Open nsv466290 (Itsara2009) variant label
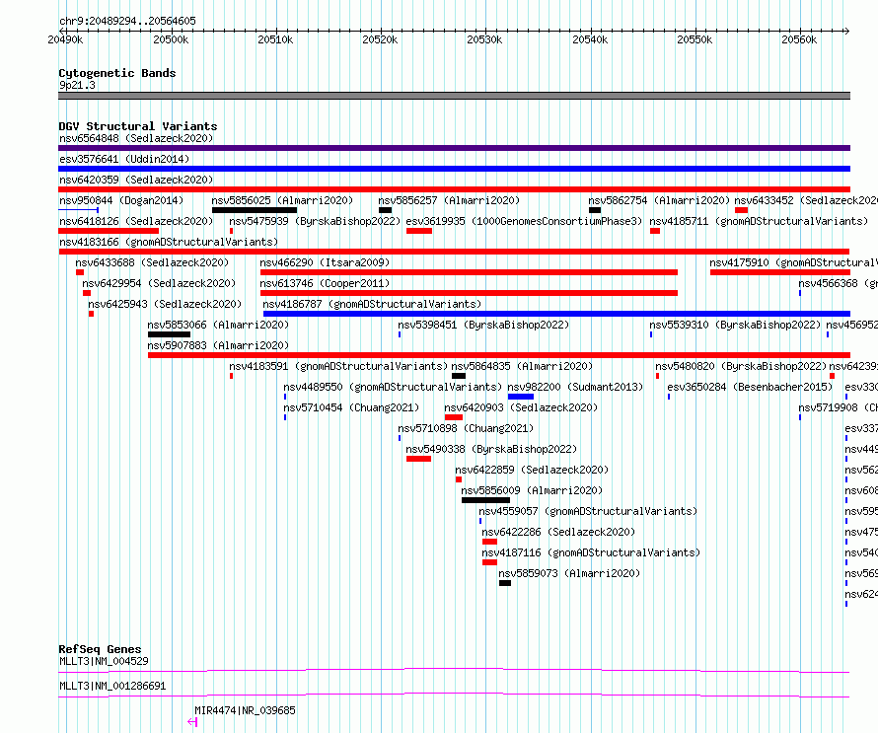The image size is (878, 733). click(325, 262)
